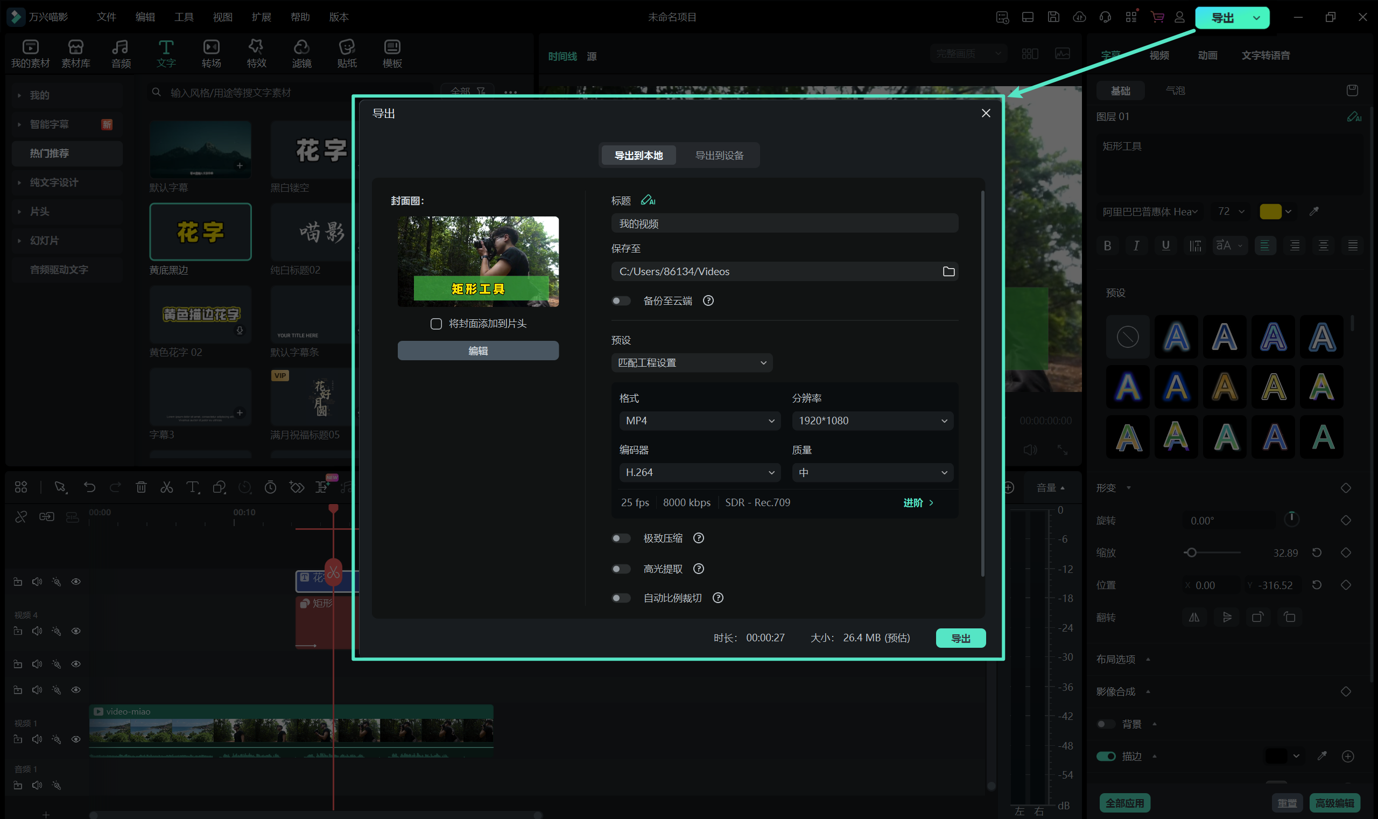Turn on the 极致压缩 switch
This screenshot has width=1378, height=819.
pos(621,538)
